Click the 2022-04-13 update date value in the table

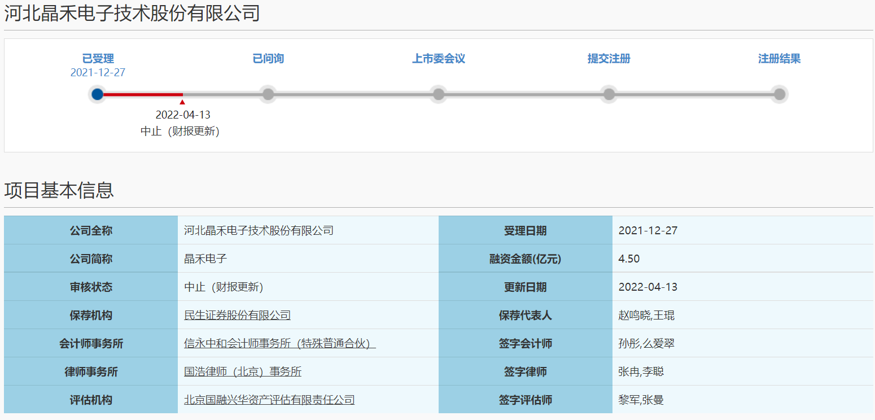pyautogui.click(x=648, y=287)
